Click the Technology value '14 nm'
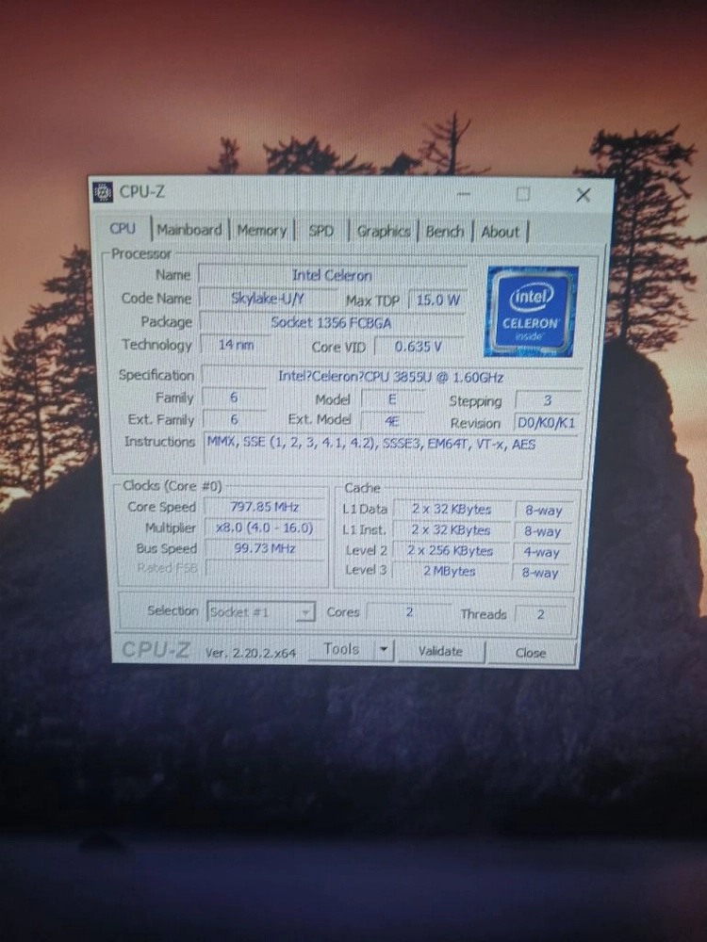707x942 pixels. pyautogui.click(x=235, y=345)
